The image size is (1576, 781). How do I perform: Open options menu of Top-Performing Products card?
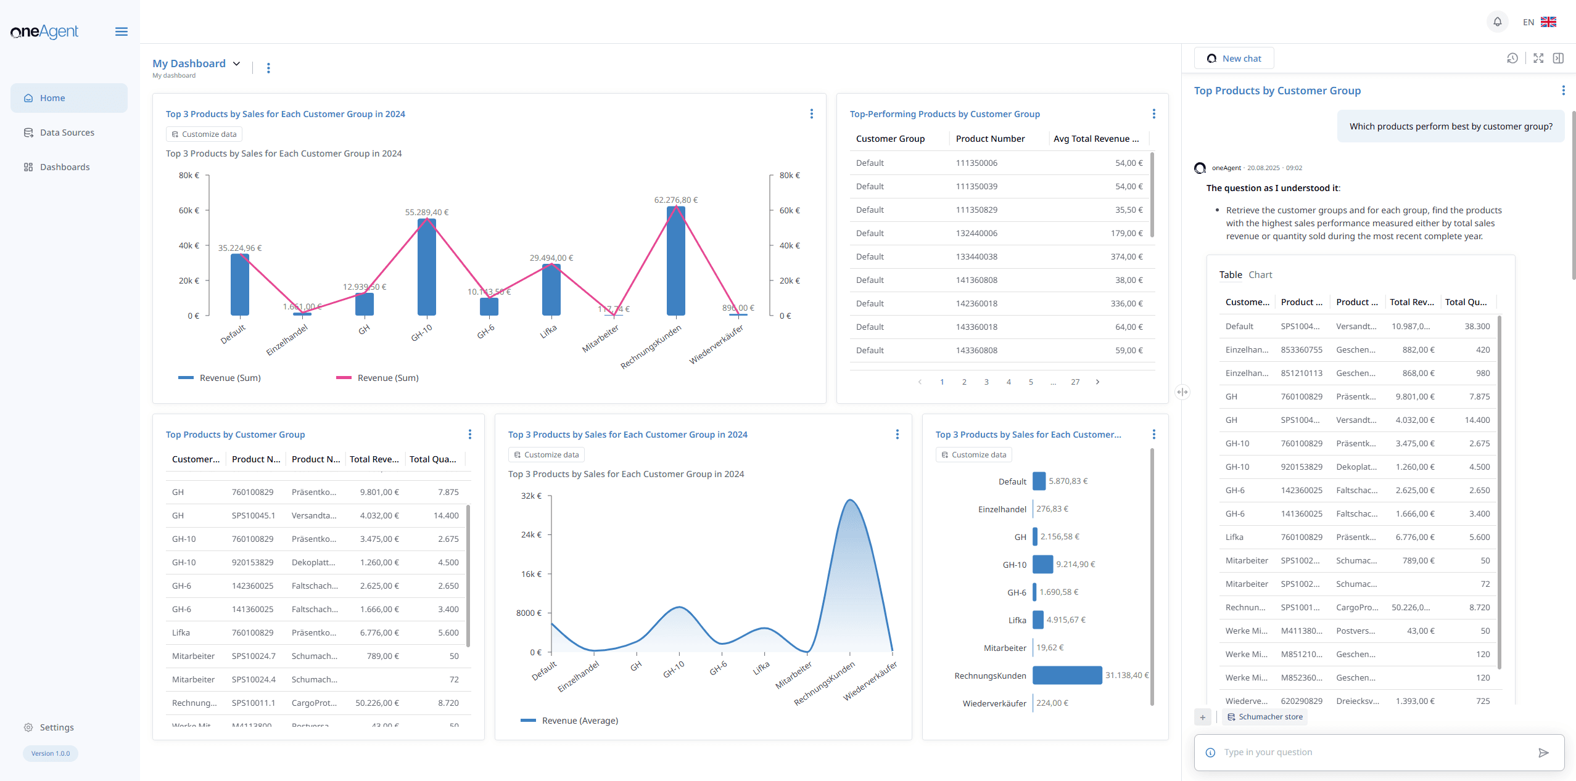[x=1153, y=114]
